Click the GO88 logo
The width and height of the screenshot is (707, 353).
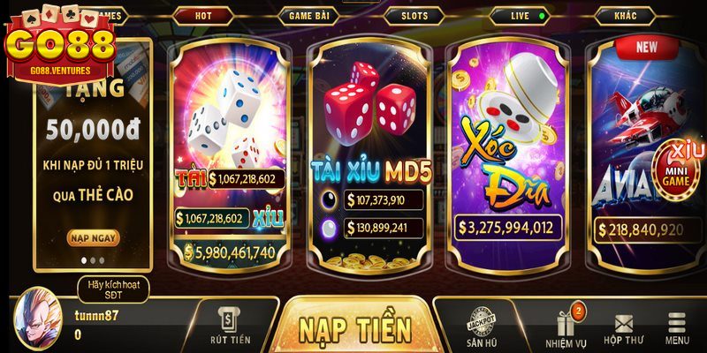pos(59,44)
